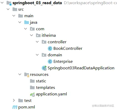Select the springboot_03_read_data project name

[37, 3]
